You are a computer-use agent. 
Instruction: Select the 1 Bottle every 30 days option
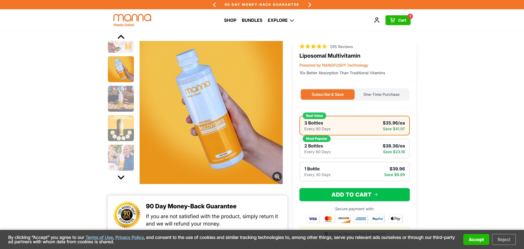[354, 172]
